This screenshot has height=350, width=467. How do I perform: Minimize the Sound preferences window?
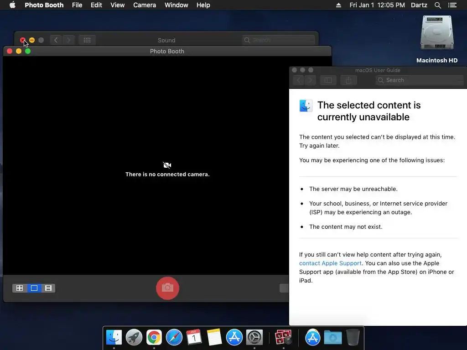pyautogui.click(x=32, y=40)
